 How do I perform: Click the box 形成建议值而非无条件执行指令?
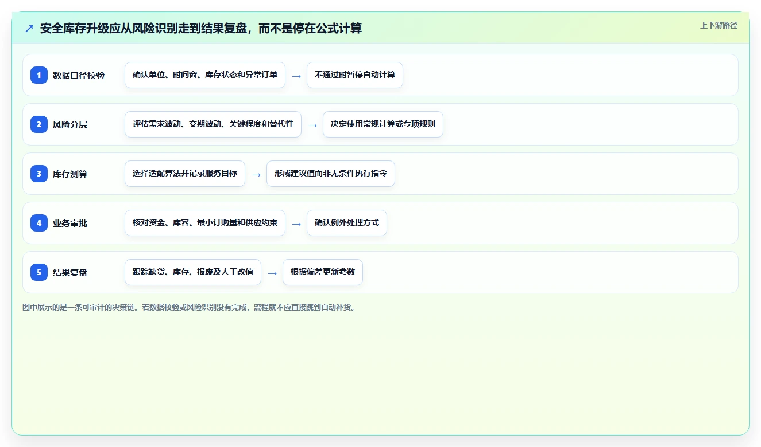click(331, 174)
